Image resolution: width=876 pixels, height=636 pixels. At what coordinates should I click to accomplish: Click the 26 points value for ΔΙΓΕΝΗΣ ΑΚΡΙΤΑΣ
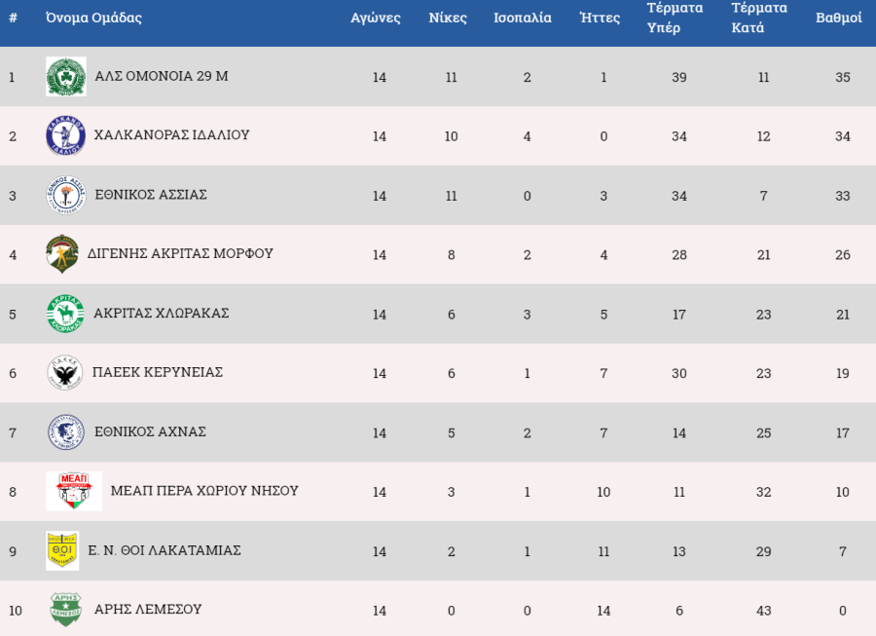[843, 255]
